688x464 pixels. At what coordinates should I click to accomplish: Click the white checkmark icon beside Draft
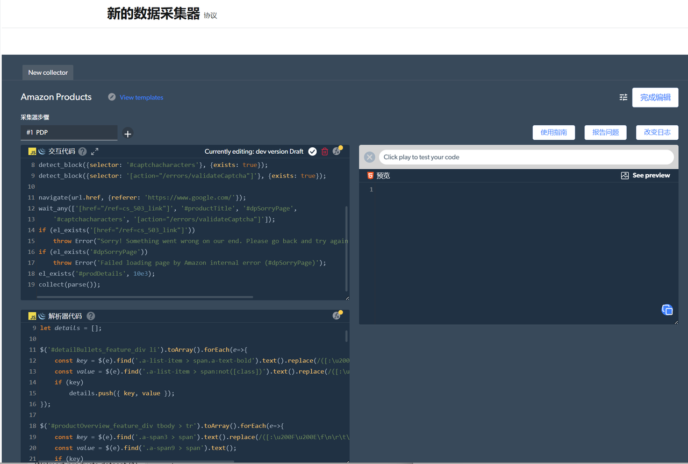tap(312, 152)
